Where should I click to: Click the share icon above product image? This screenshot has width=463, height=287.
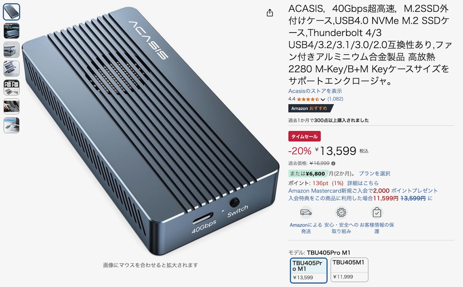(x=269, y=13)
